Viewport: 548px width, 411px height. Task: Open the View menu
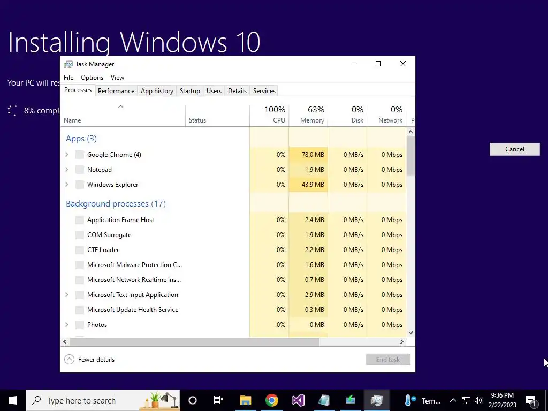pyautogui.click(x=117, y=78)
